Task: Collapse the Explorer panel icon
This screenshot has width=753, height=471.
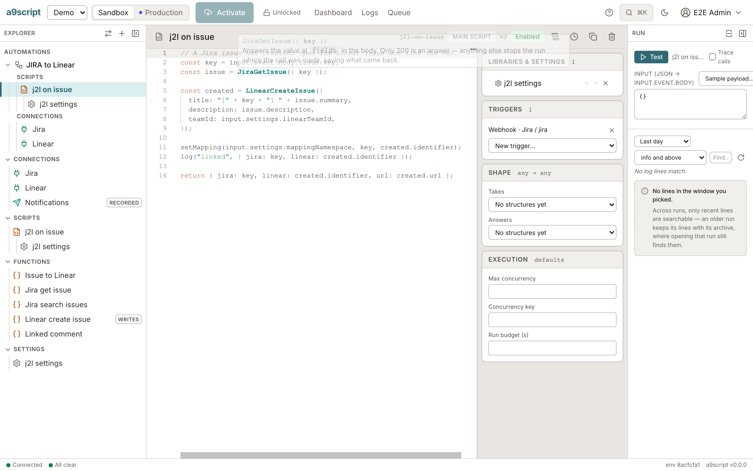Action: tap(135, 33)
